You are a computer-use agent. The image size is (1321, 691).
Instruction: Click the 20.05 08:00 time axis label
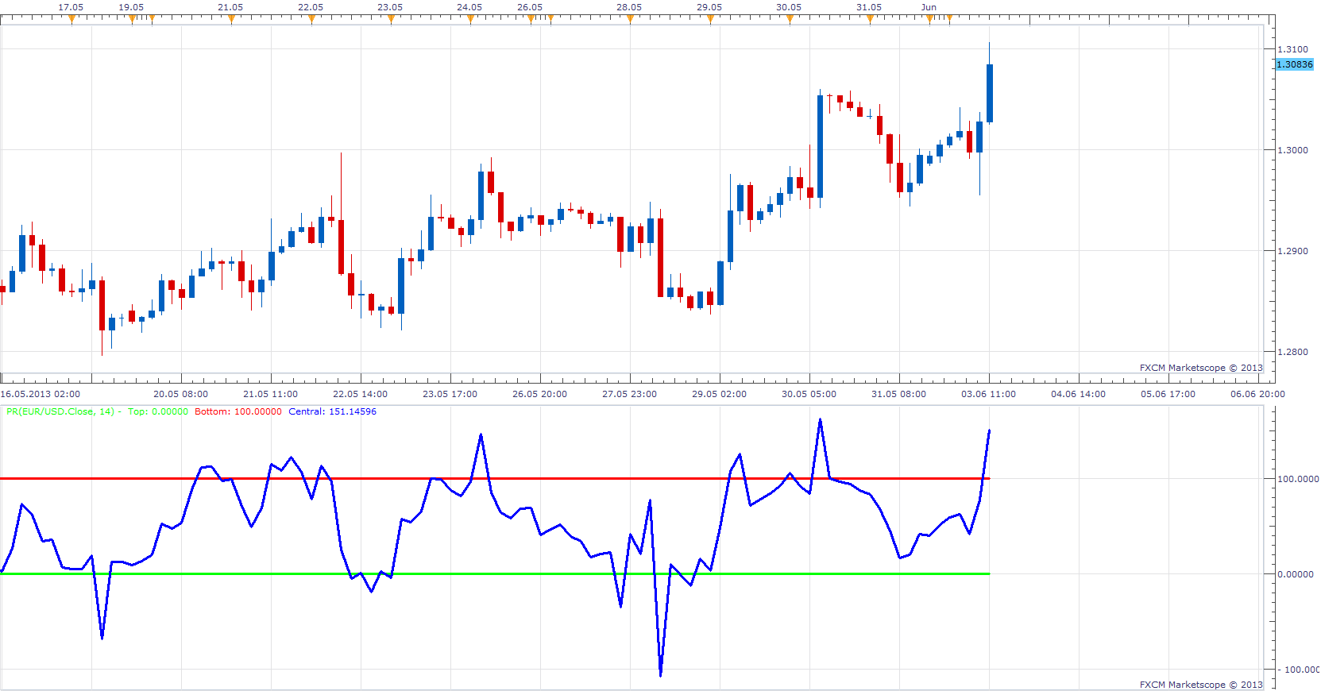(180, 394)
